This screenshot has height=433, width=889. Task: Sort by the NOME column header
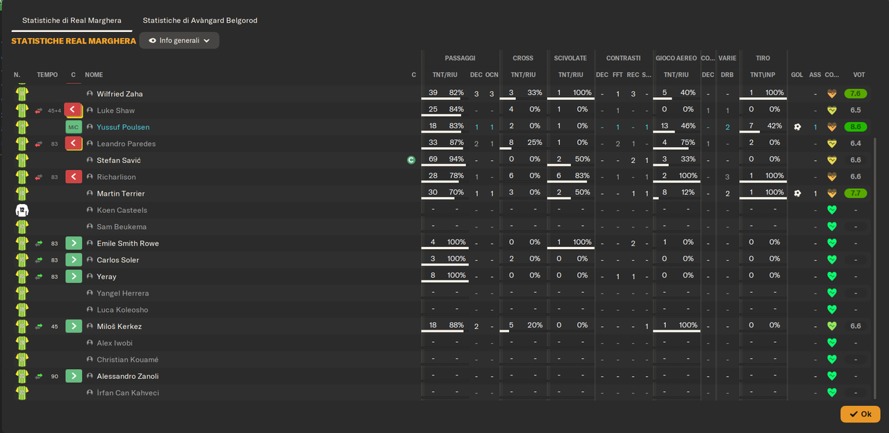pos(94,75)
